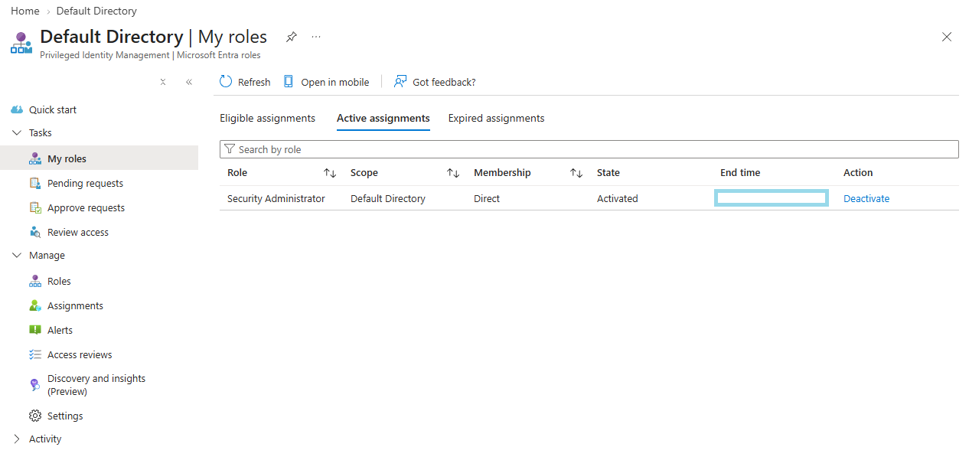
Task: Select the Active assignments tab
Action: pos(383,119)
